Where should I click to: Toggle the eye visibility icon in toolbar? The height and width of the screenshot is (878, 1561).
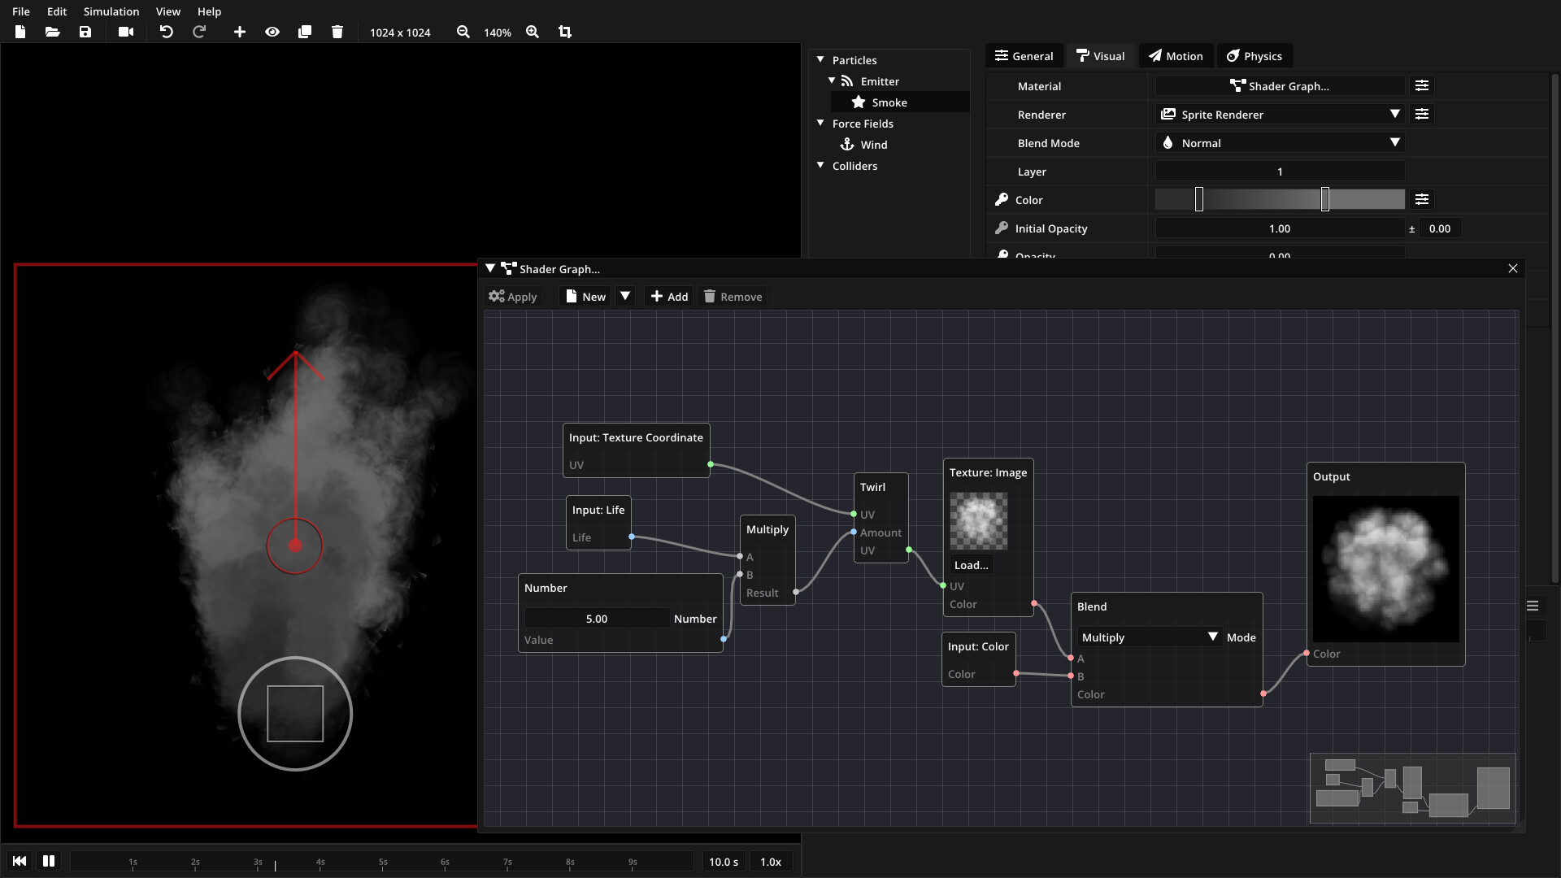[x=272, y=32]
